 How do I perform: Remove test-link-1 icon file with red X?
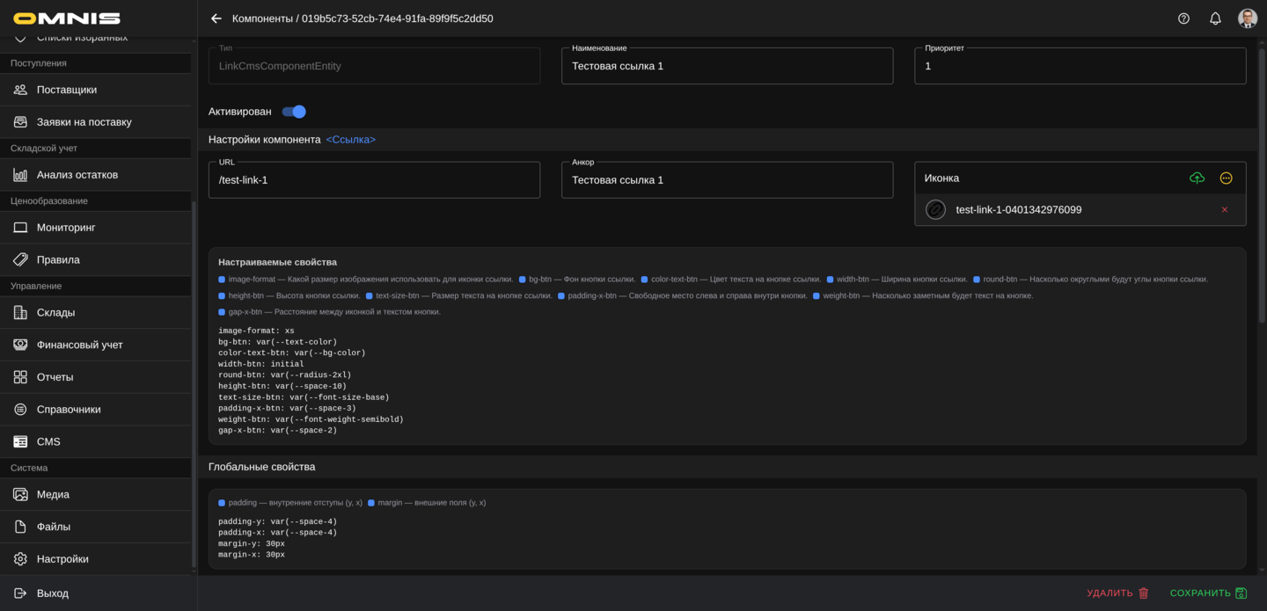(x=1224, y=210)
